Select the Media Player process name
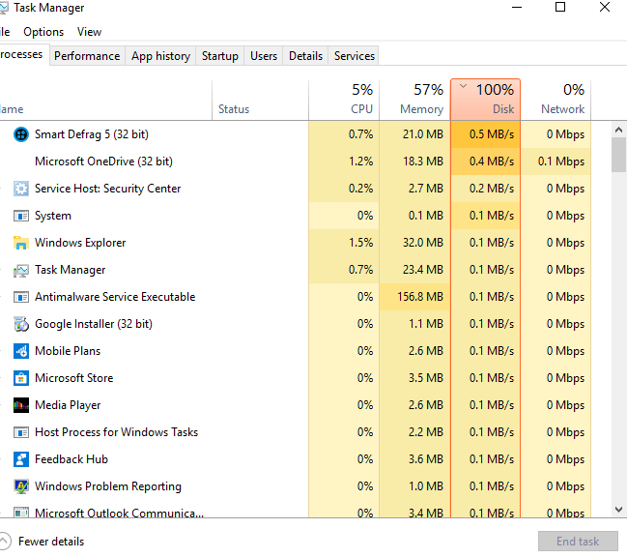The height and width of the screenshot is (558, 627). pyautogui.click(x=68, y=405)
